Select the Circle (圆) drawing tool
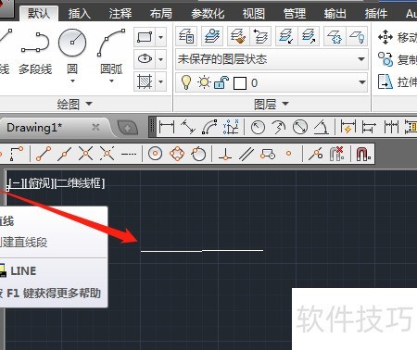 (72, 51)
